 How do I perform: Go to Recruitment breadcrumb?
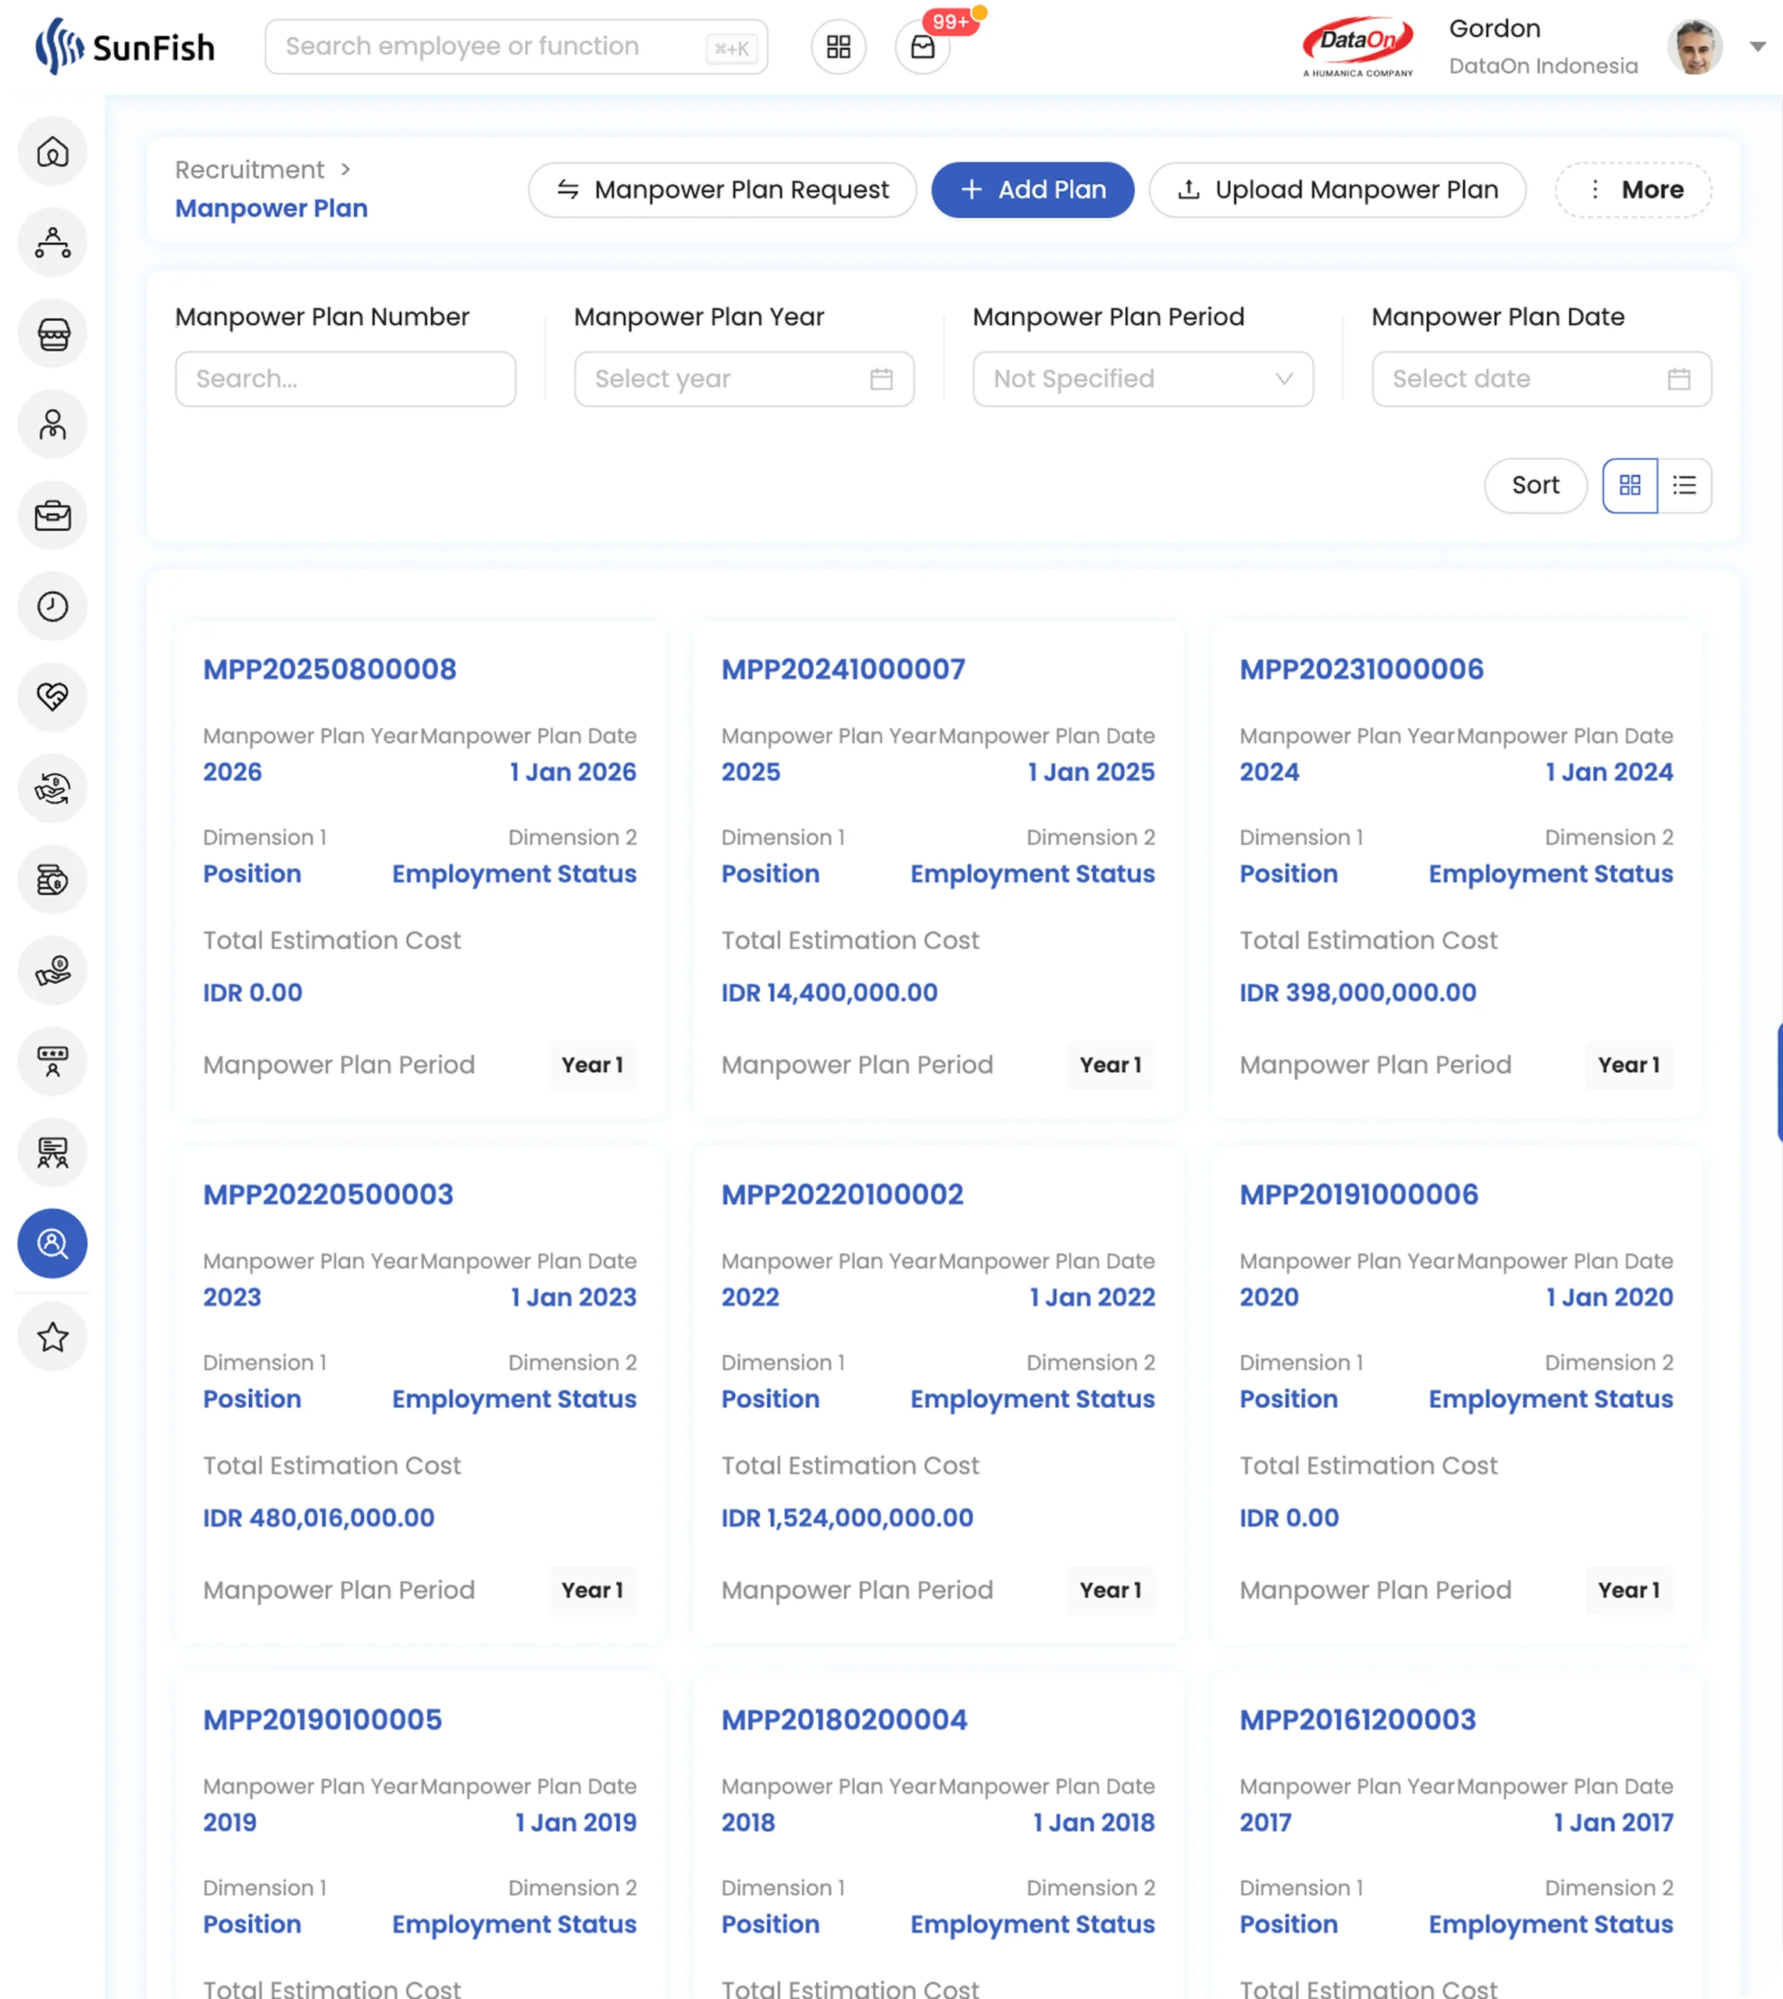250,170
